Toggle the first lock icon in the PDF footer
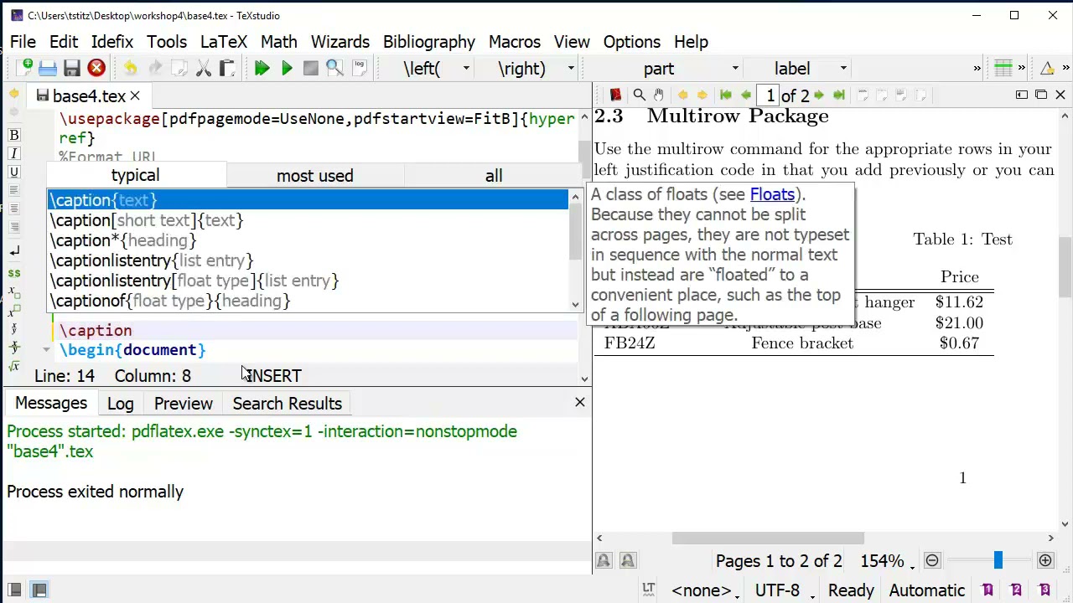1073x603 pixels. 604,561
